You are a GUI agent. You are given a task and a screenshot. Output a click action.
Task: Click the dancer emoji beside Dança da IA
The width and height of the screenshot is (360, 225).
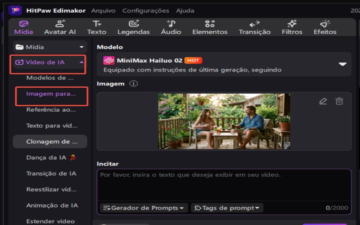click(x=73, y=157)
